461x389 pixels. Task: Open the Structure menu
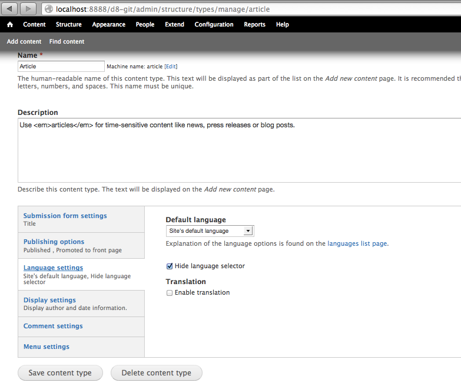pyautogui.click(x=69, y=25)
